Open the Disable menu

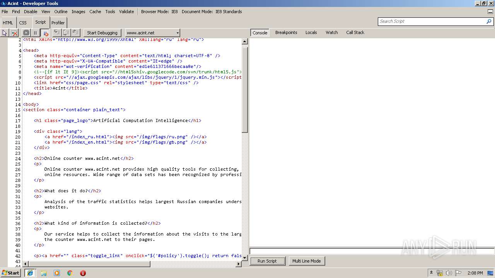pyautogui.click(x=31, y=12)
